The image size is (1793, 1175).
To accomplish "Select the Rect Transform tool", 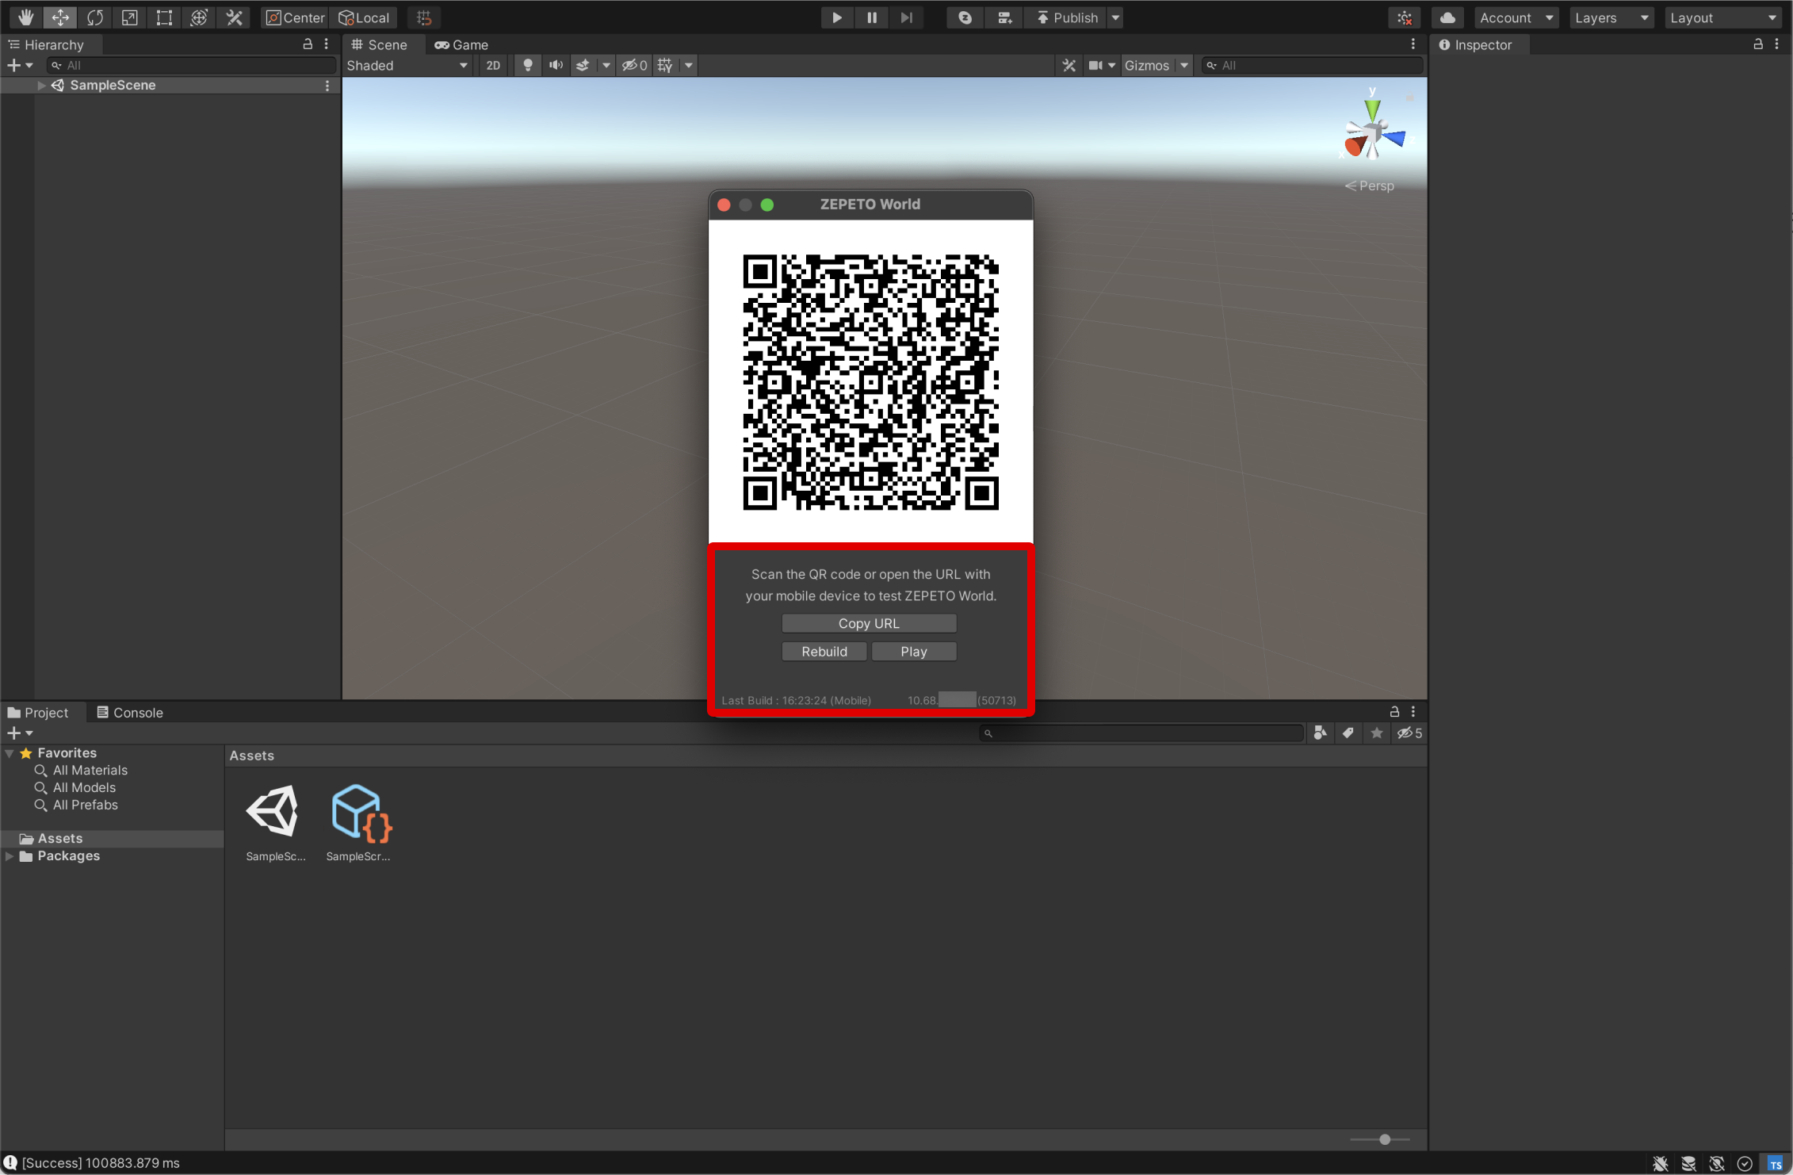I will pyautogui.click(x=164, y=17).
